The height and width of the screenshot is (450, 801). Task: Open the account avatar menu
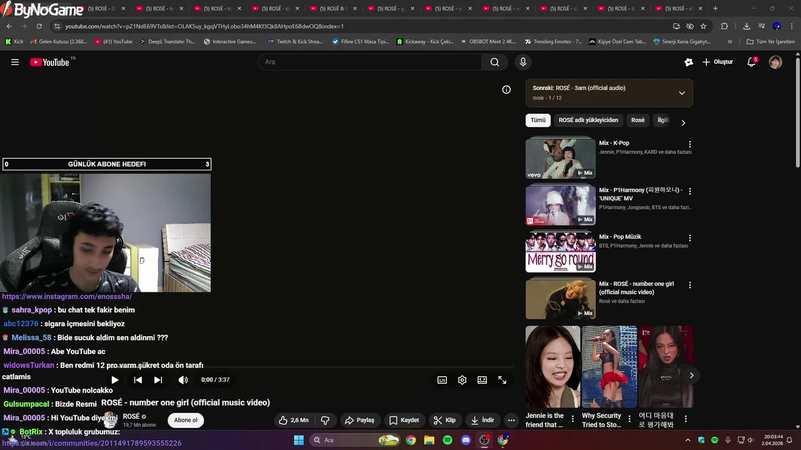click(x=775, y=62)
